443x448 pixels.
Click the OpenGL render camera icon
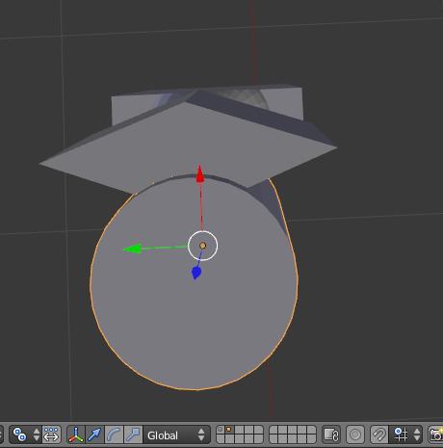(436, 435)
